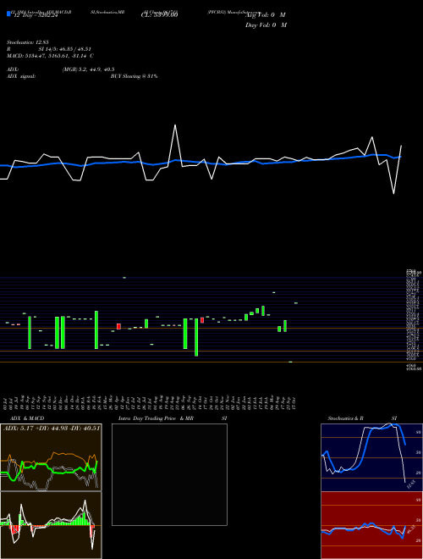This screenshot has height=559, width=423.
Task: Click the lowest white price dip near chart end
Action: pos(393,193)
